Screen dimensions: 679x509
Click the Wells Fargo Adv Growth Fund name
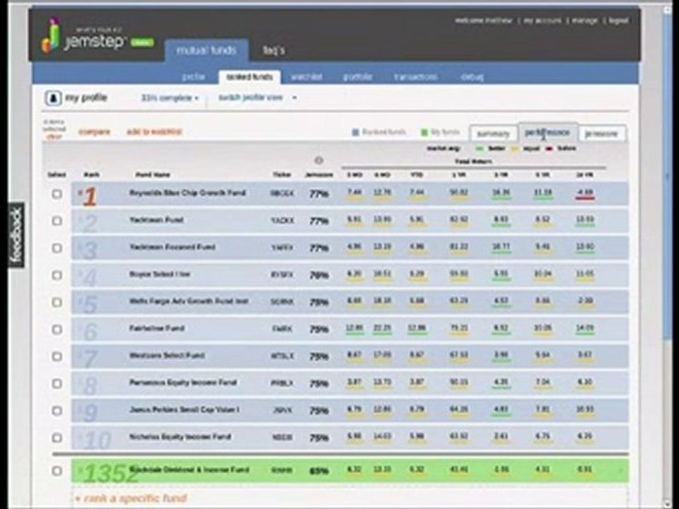coord(189,301)
